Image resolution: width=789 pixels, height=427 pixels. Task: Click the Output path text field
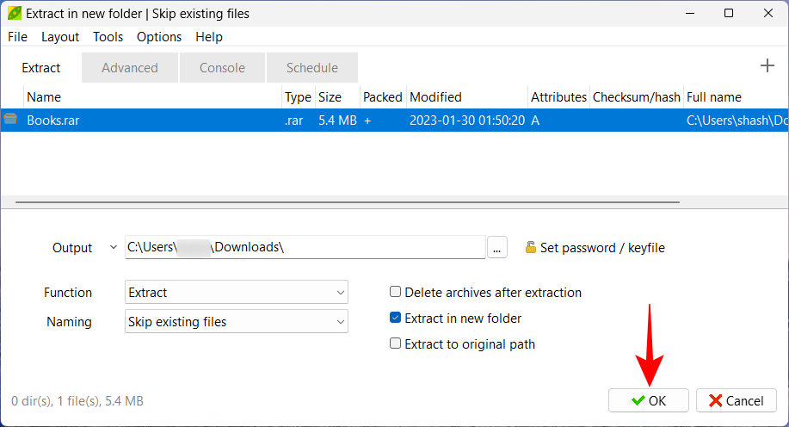(305, 248)
